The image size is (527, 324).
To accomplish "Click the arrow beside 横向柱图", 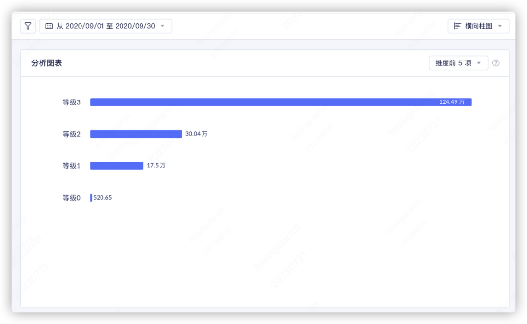I will 500,26.
